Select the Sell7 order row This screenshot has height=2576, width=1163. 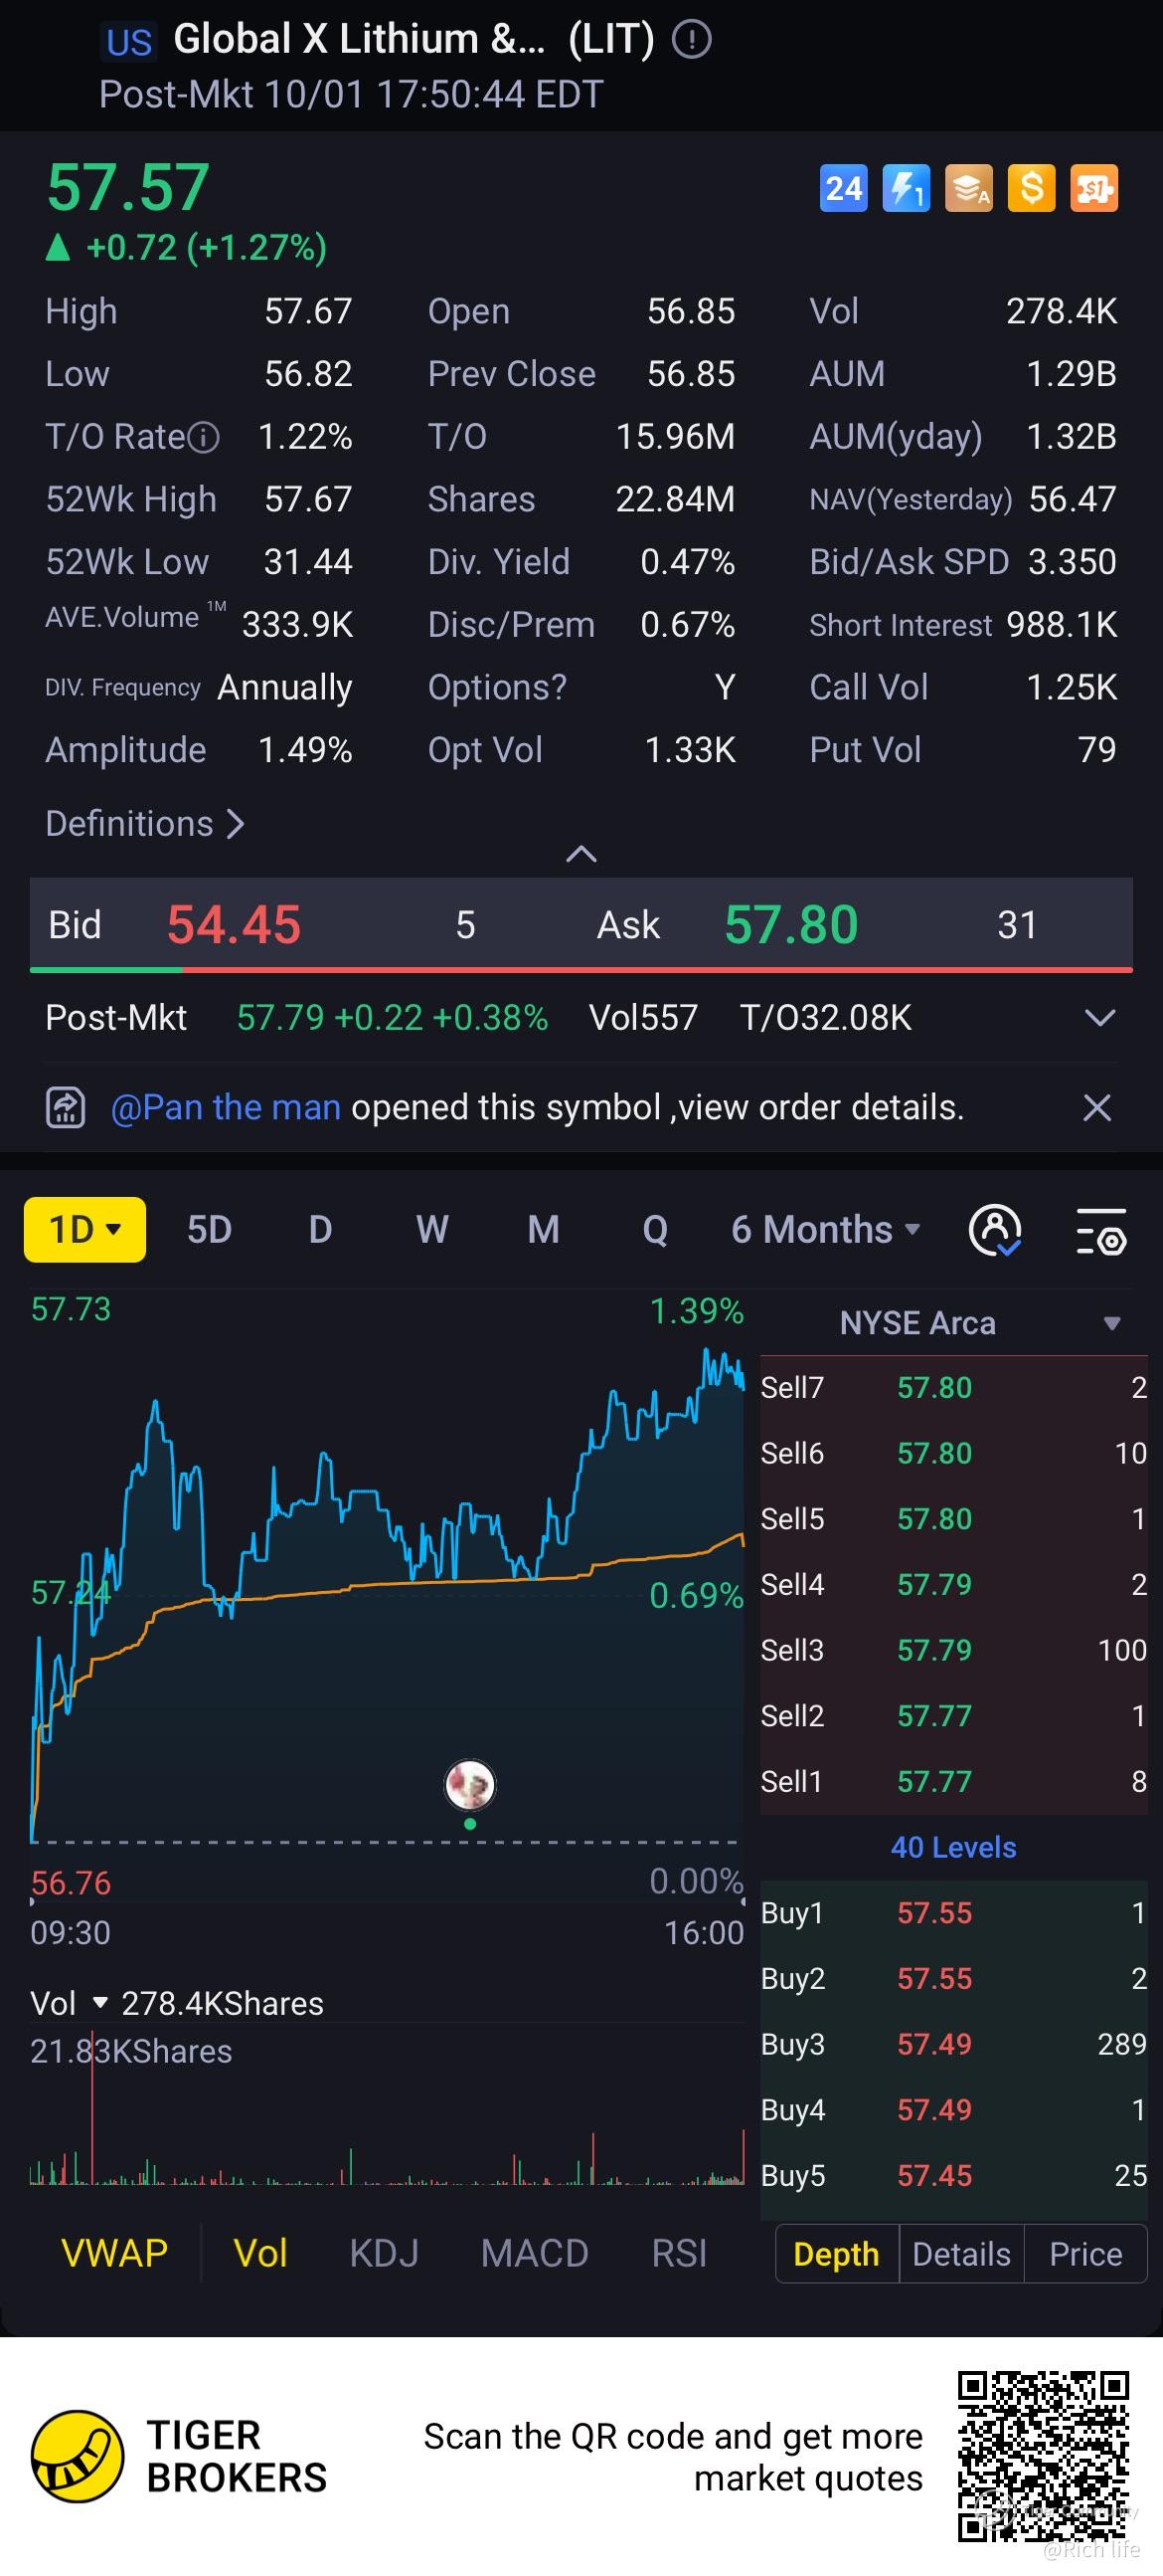click(x=953, y=1388)
